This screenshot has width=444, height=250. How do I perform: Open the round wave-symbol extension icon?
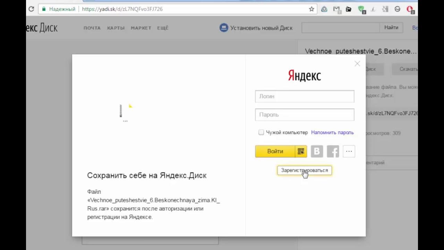(x=398, y=9)
